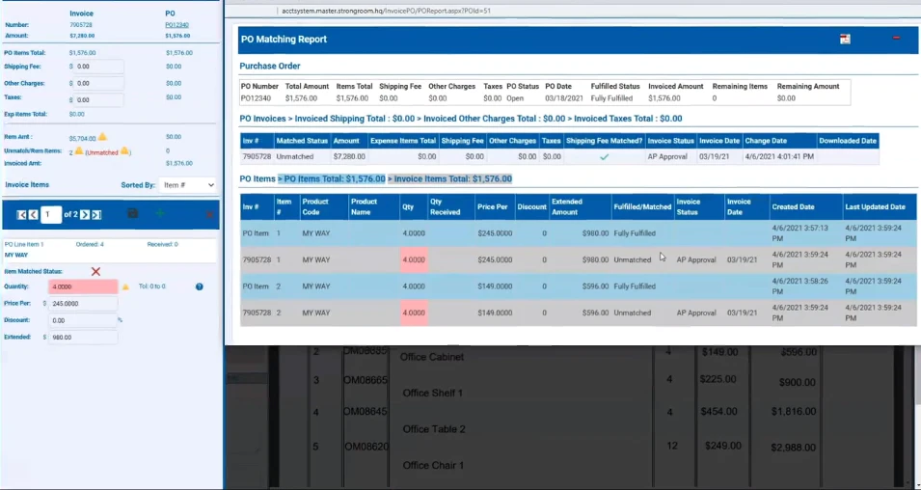This screenshot has height=490, width=921.
Task: Click the Inv # column header in PO Invoices
Action: coord(257,141)
